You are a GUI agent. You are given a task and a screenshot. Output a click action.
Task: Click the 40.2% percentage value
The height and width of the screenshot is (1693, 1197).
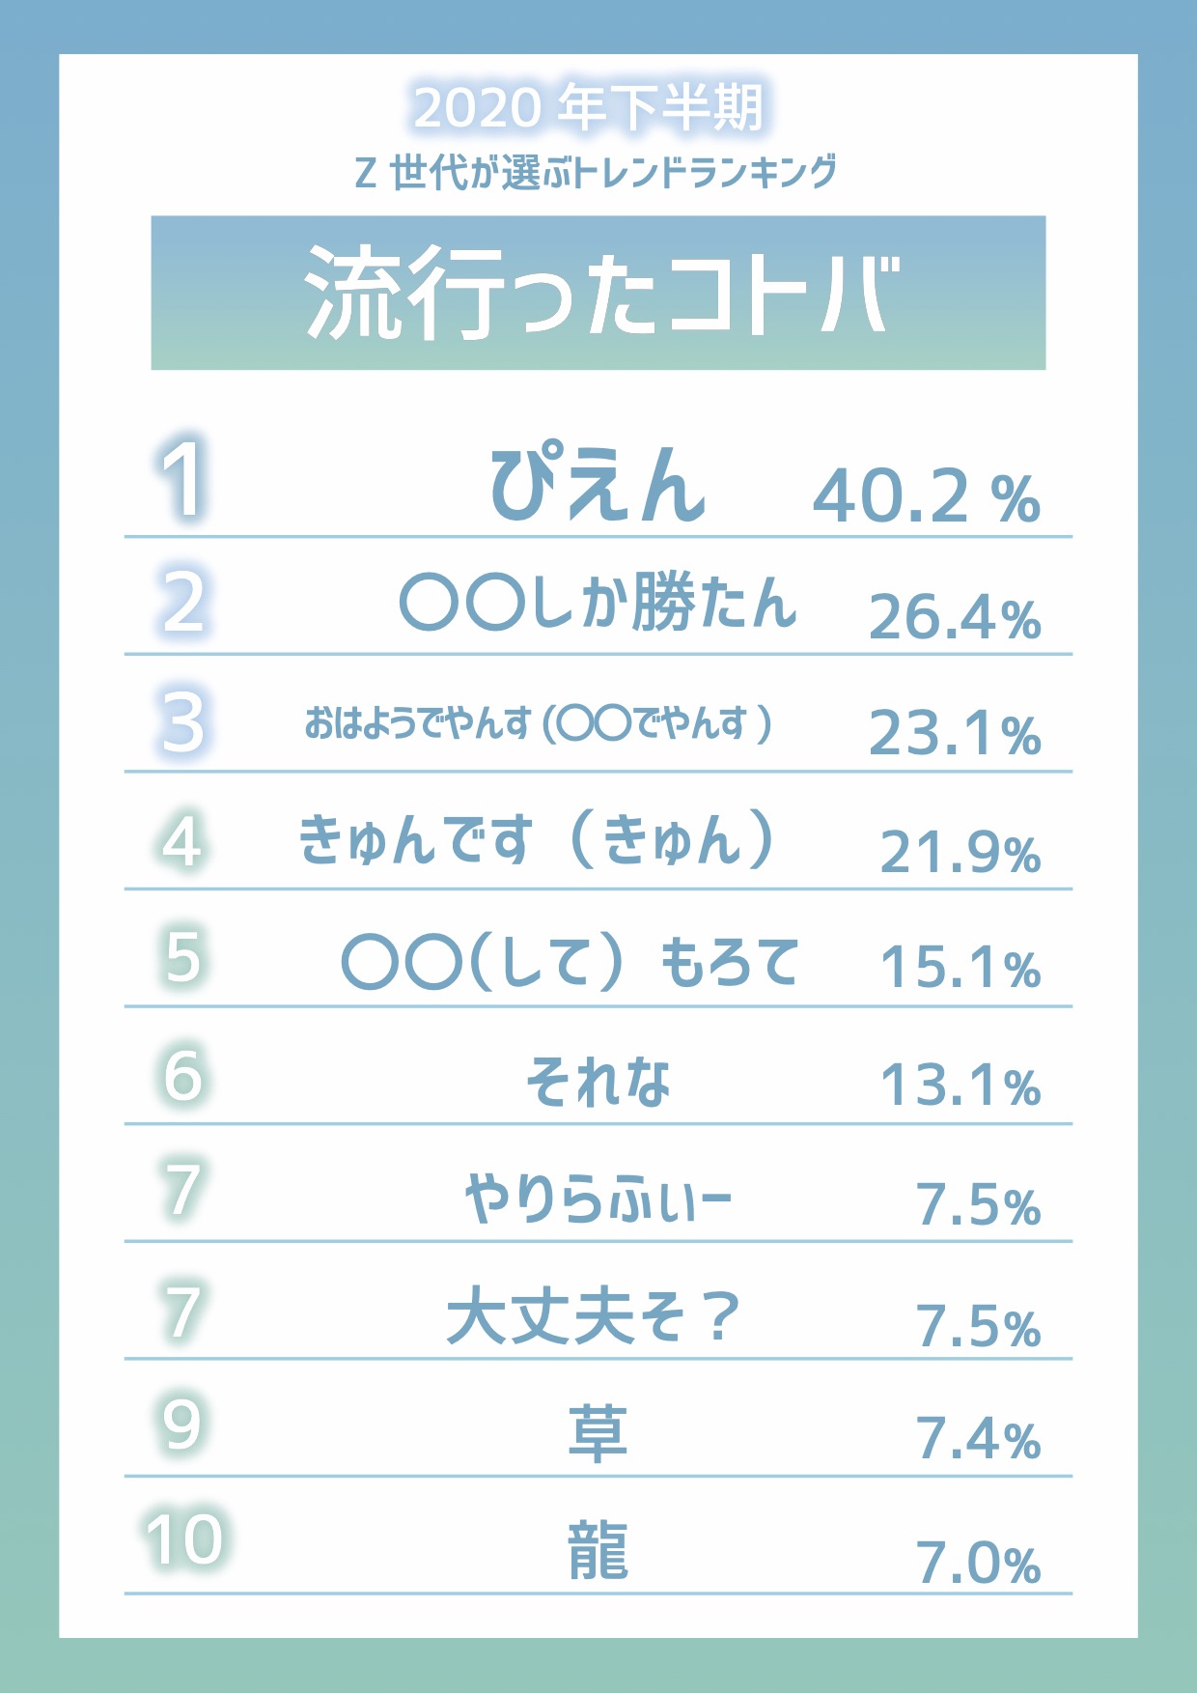(927, 496)
